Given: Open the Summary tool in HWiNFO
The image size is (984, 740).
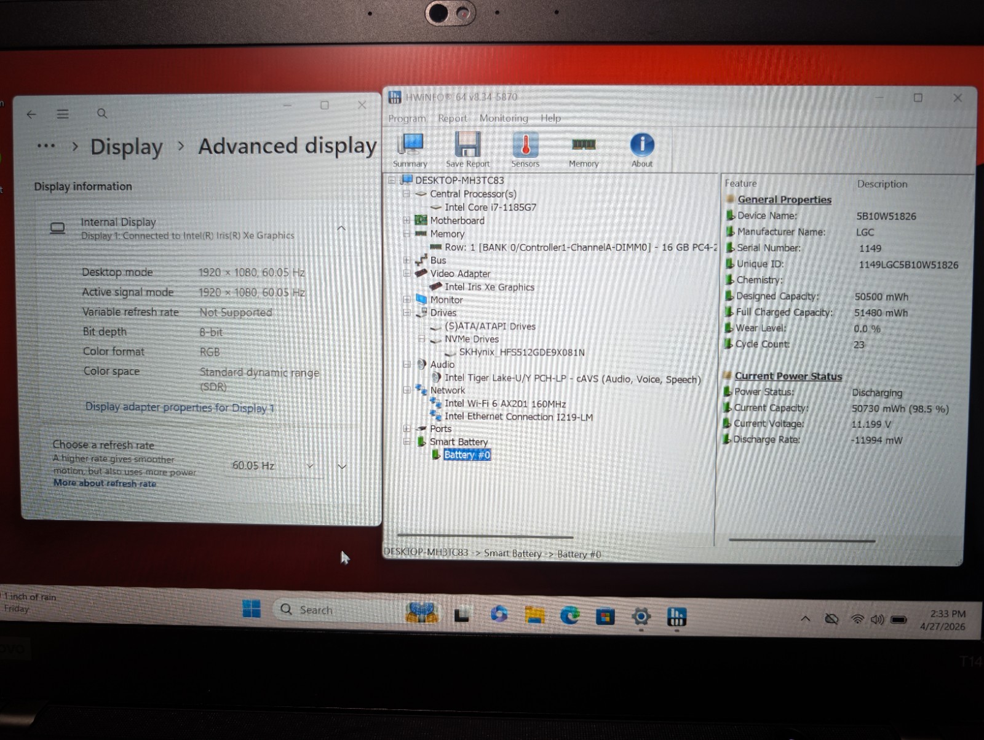Looking at the screenshot, I should pyautogui.click(x=410, y=150).
